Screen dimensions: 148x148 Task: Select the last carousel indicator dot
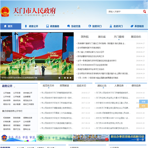click(70, 78)
